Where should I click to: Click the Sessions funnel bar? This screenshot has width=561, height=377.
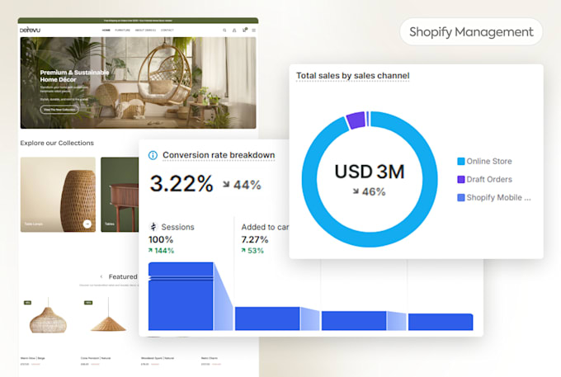pyautogui.click(x=181, y=296)
